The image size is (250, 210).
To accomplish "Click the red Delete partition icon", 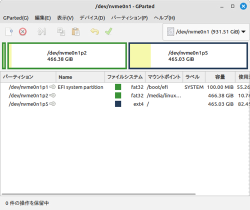I will (x=22, y=31).
